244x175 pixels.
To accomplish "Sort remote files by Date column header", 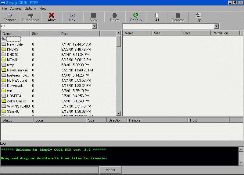I will click(x=196, y=33).
